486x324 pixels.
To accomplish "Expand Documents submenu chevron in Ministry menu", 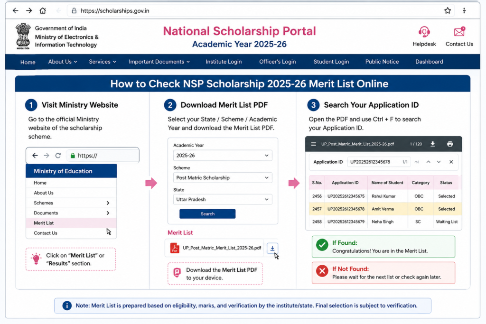I will 108,213.
